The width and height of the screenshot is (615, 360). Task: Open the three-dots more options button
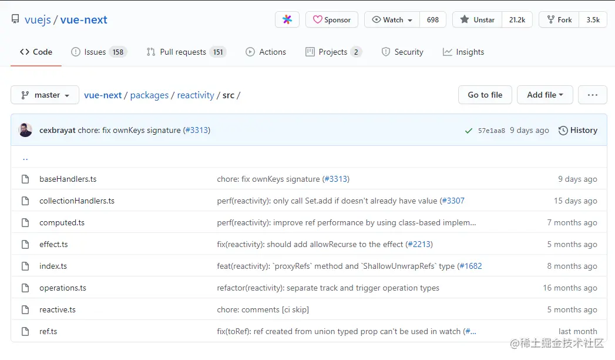pyautogui.click(x=592, y=95)
